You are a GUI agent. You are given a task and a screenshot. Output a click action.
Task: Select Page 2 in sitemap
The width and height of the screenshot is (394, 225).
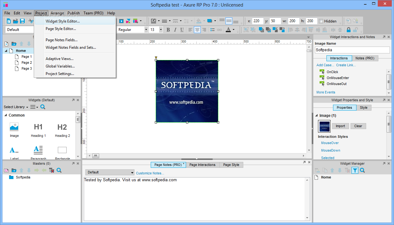coord(27,62)
